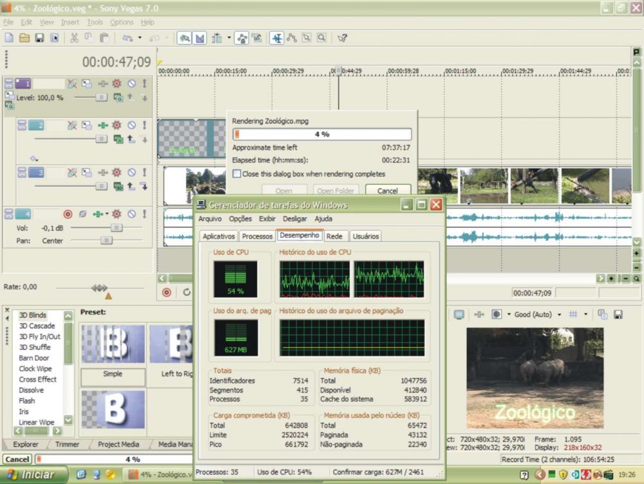
Task: Save snapshot of the video preview
Action: (x=618, y=315)
